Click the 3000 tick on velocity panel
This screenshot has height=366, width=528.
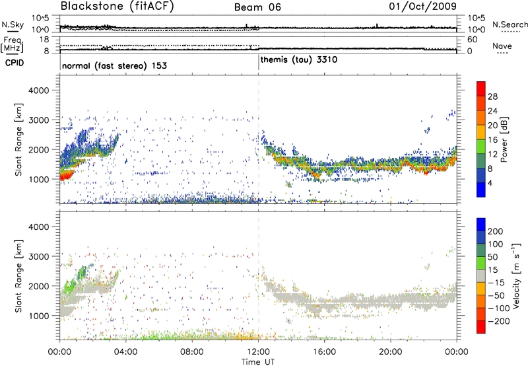coord(39,256)
